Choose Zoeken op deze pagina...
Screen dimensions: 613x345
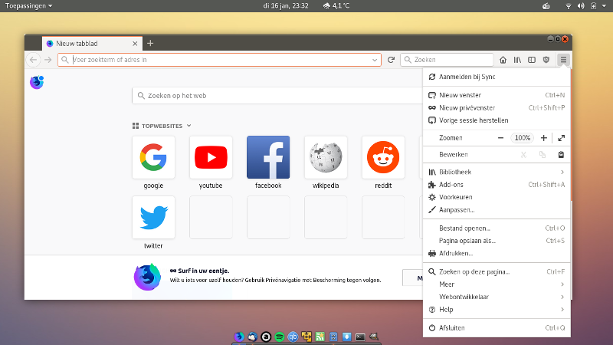(x=497, y=271)
